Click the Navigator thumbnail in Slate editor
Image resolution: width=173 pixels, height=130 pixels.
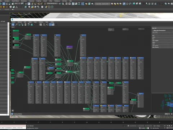pyautogui.click(x=162, y=103)
